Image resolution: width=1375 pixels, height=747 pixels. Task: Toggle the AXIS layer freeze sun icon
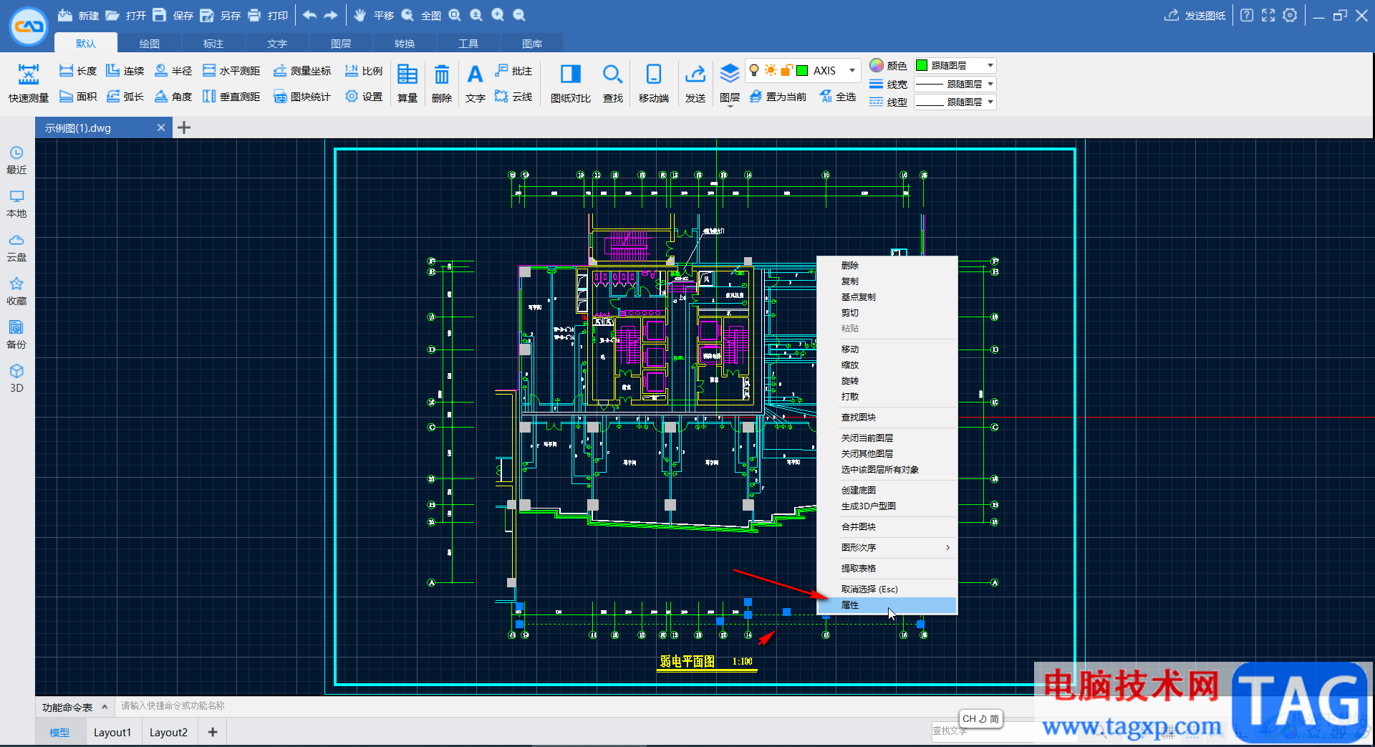(x=771, y=70)
